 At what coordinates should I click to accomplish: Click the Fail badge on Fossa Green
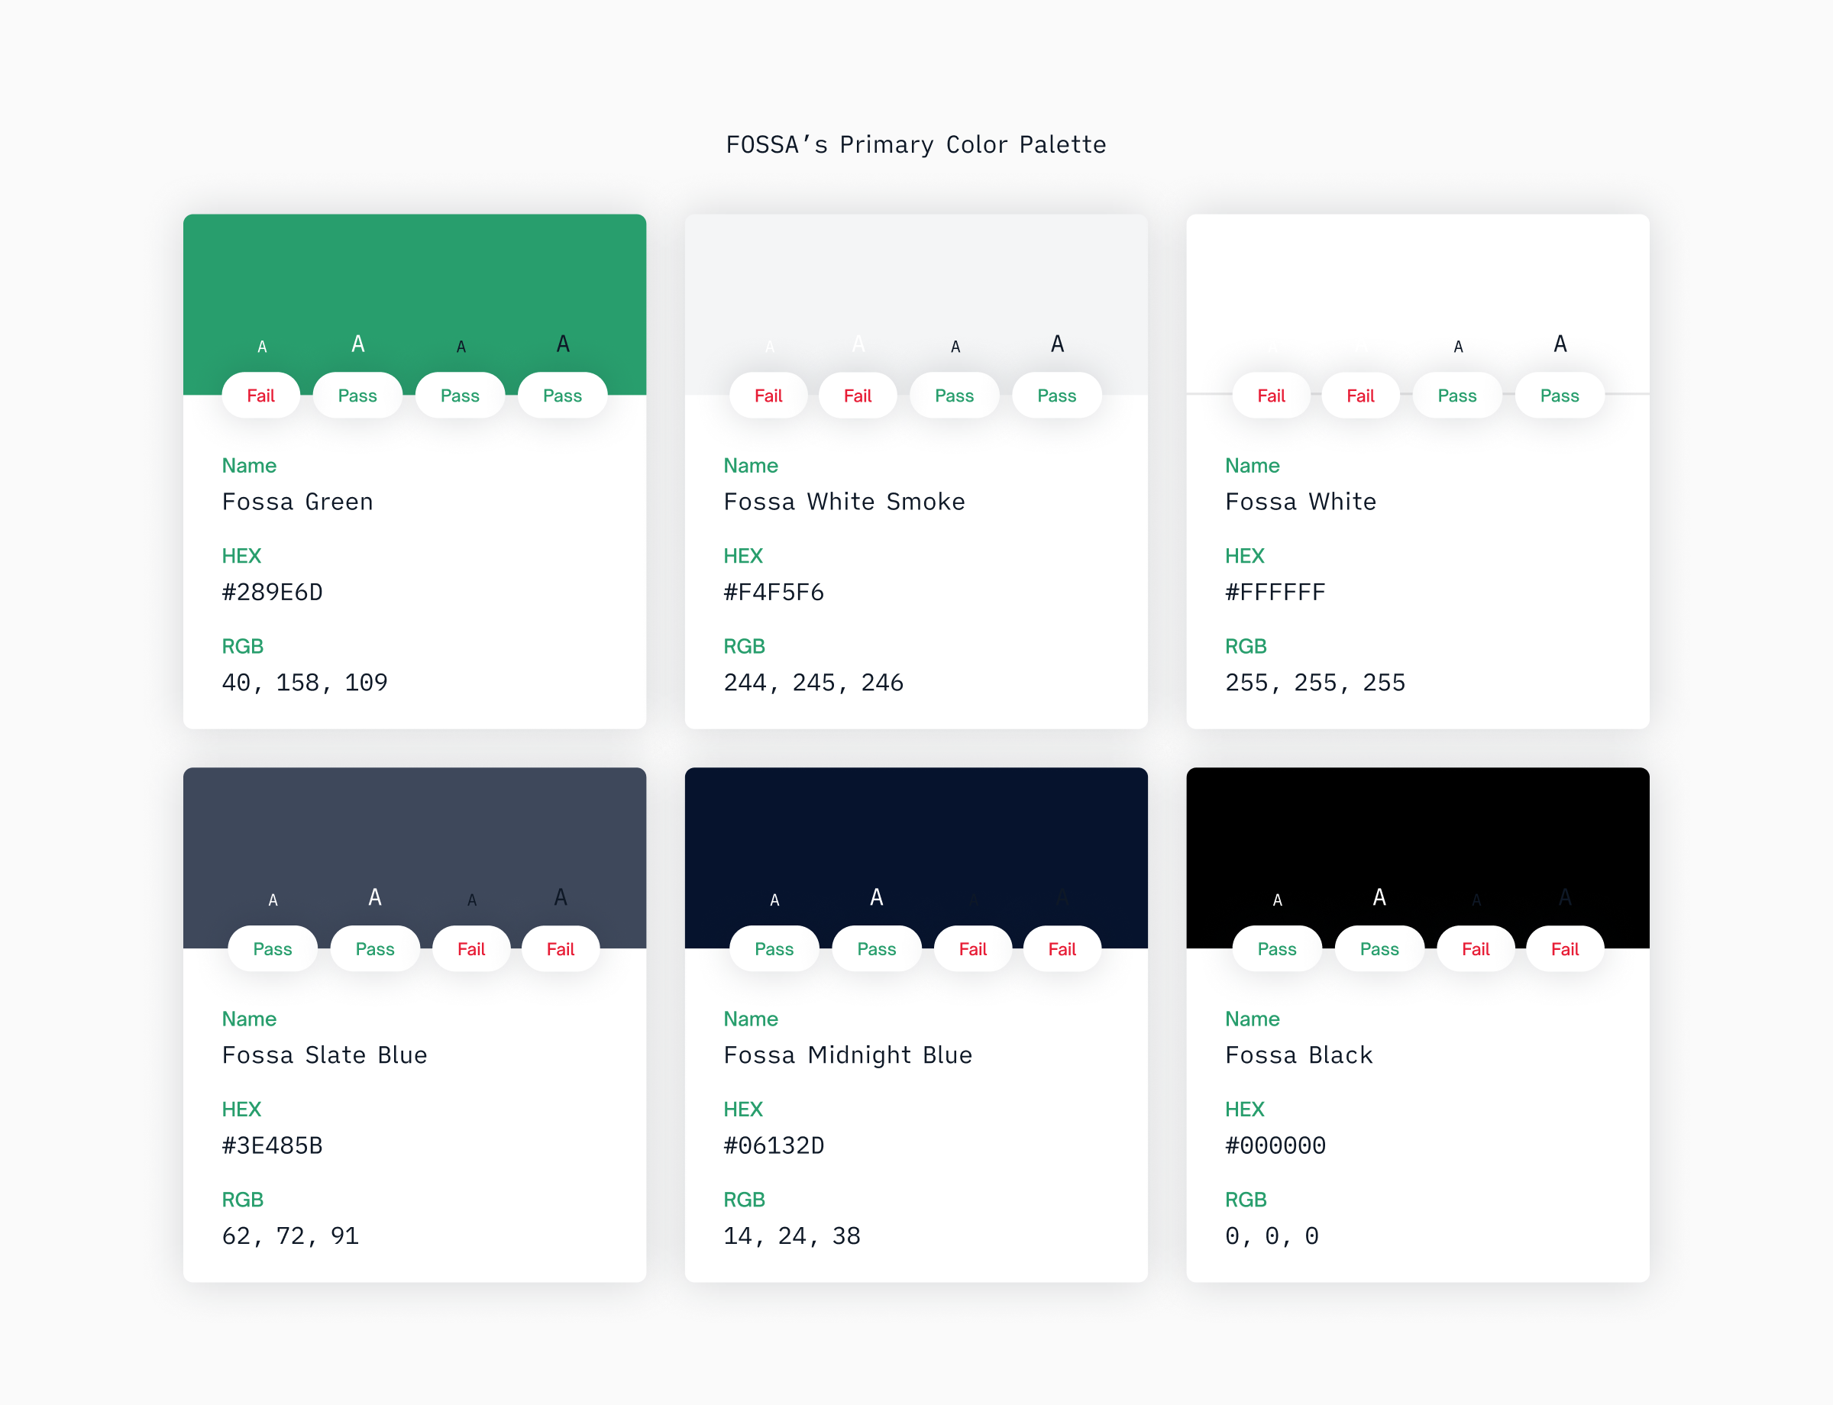click(x=261, y=396)
